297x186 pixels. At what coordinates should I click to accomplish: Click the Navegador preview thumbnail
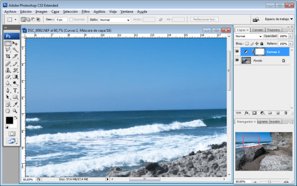click(x=264, y=151)
